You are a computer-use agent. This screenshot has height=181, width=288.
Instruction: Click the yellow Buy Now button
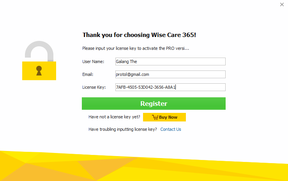164,117
